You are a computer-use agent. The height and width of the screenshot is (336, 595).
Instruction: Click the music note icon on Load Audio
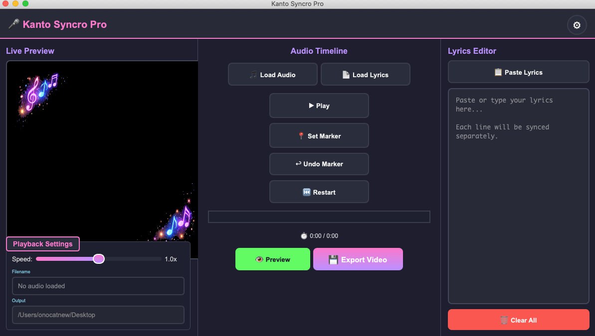[253, 75]
